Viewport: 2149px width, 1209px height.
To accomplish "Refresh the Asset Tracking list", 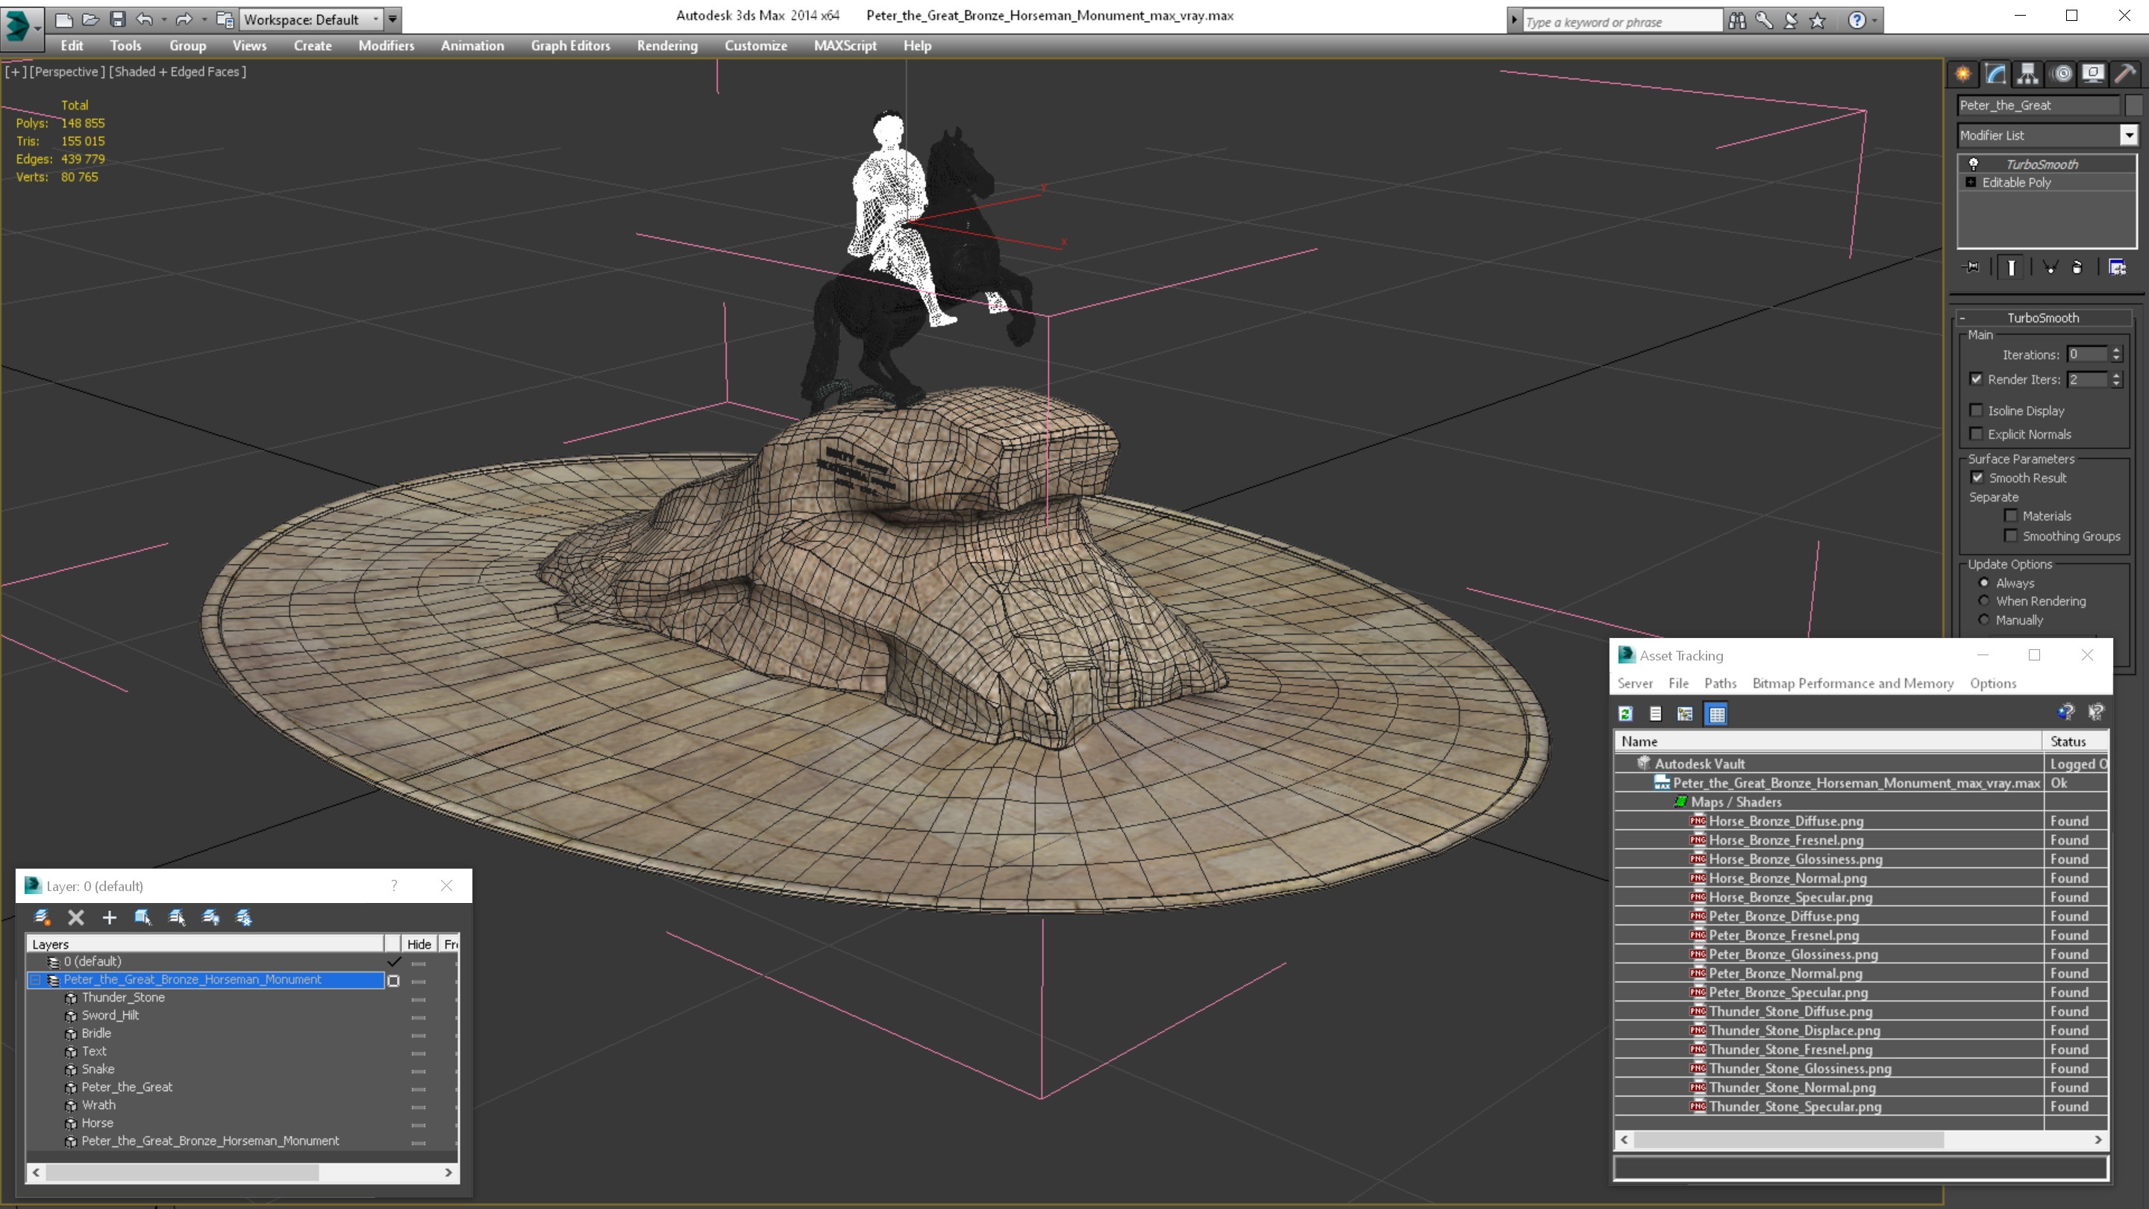I will pyautogui.click(x=1625, y=714).
